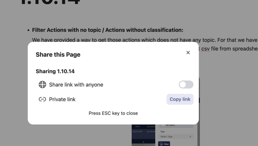Screen dimensions: 258x146
Task: Select the 2024 column header in the table
Action: point(137,126)
